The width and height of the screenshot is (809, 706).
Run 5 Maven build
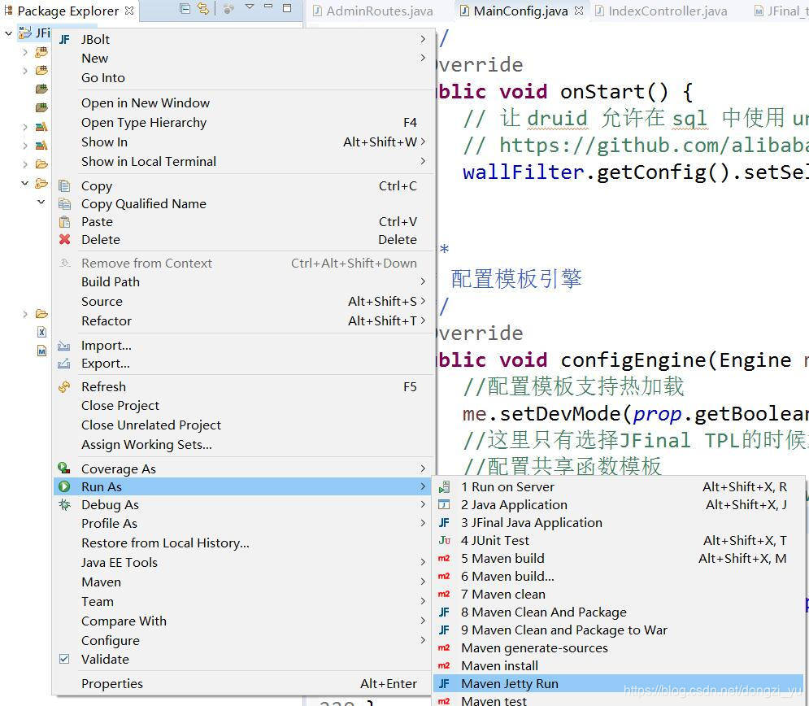[619, 559]
